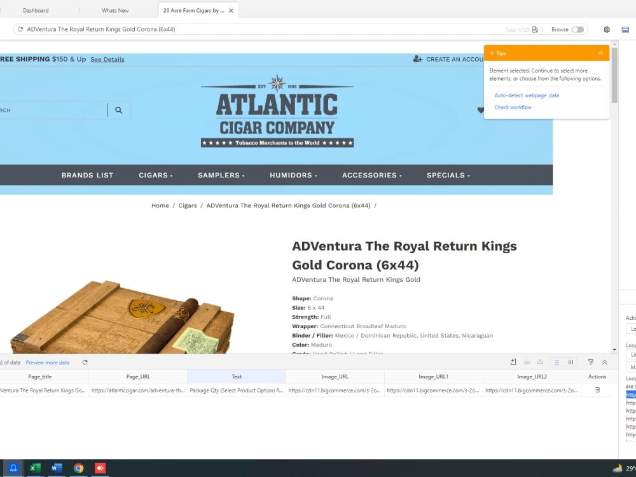Open Excel from the taskbar
Viewport: 636px width, 477px height.
[35, 468]
